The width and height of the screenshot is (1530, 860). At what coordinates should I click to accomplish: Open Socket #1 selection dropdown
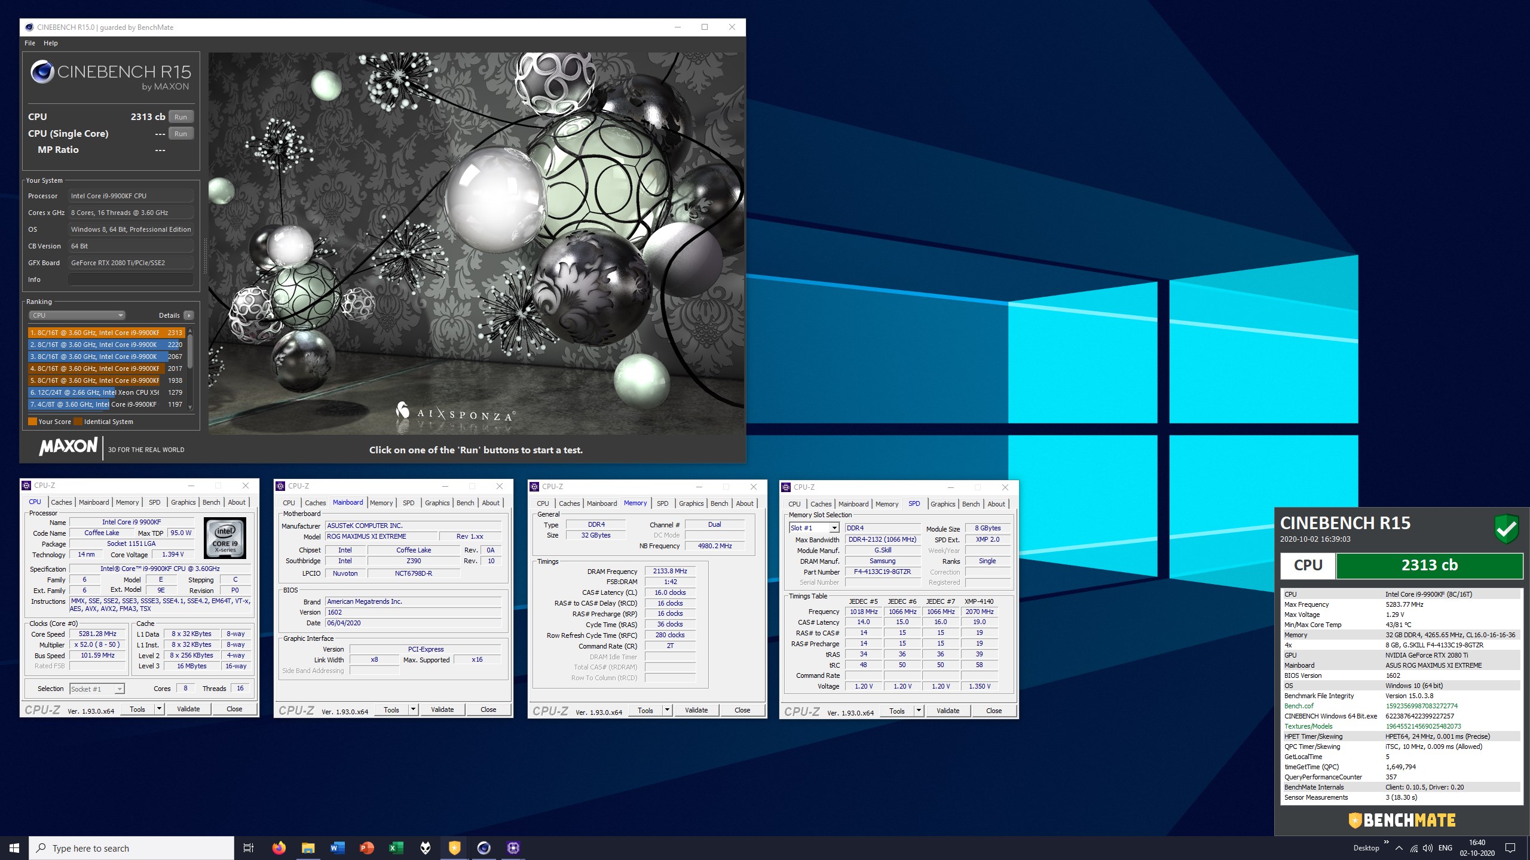[x=97, y=689]
